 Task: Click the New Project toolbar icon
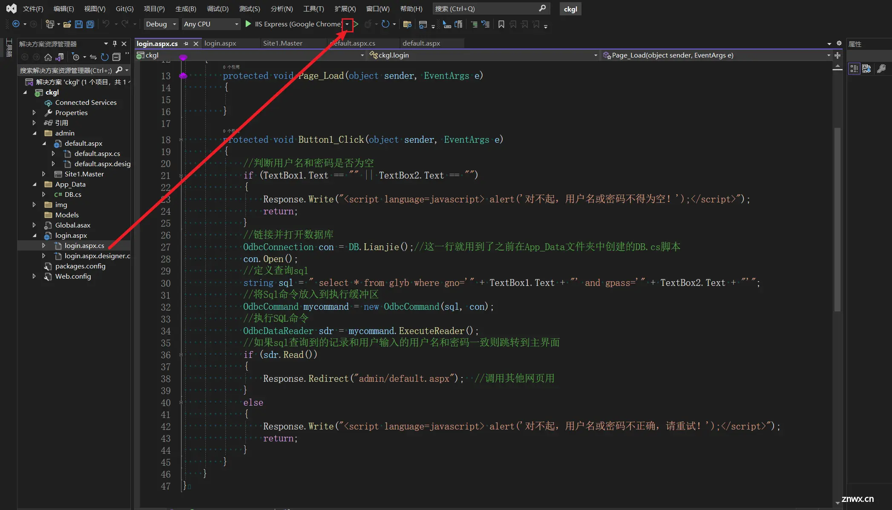point(49,24)
